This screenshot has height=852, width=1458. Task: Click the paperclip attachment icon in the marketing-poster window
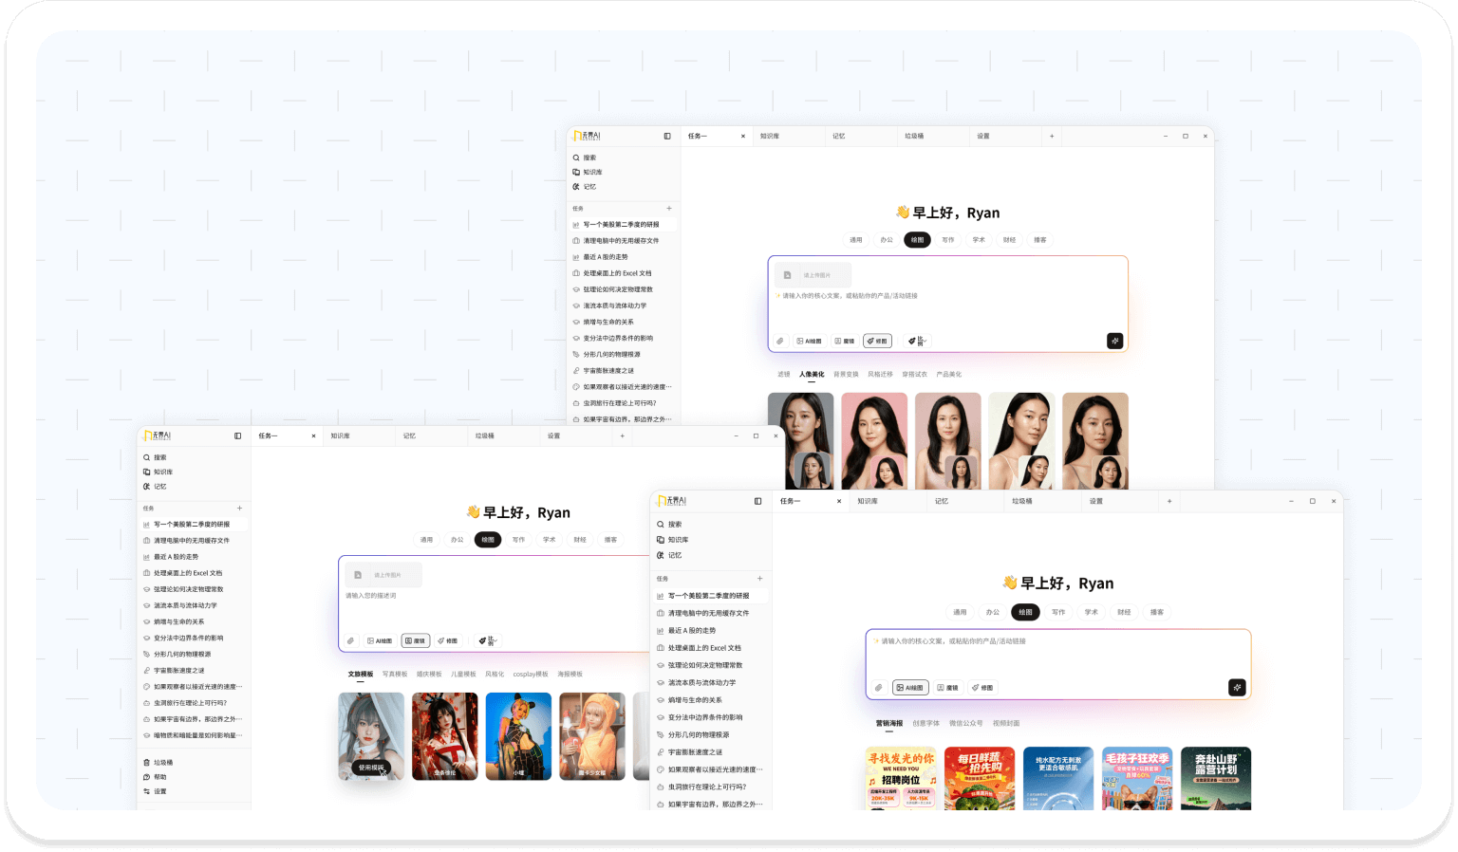click(878, 688)
